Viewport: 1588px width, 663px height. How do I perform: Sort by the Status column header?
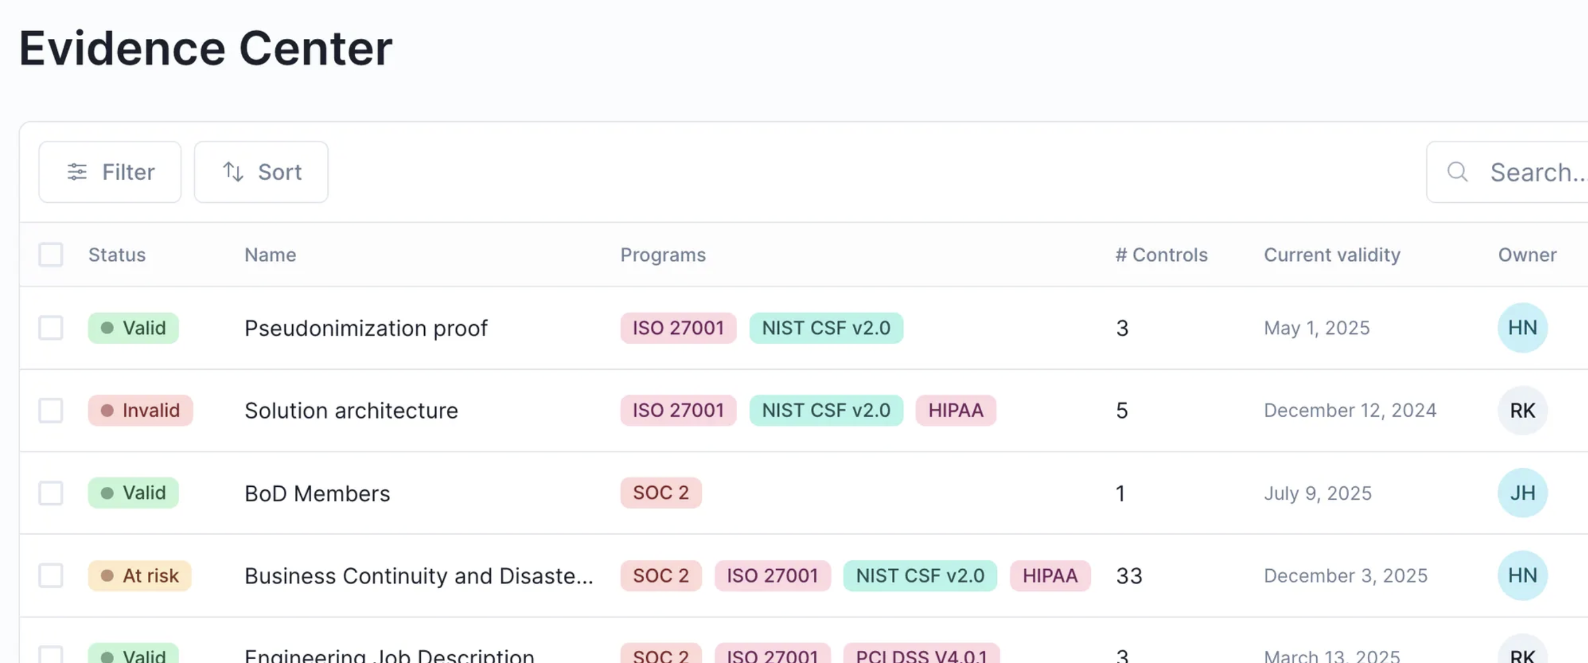tap(116, 254)
